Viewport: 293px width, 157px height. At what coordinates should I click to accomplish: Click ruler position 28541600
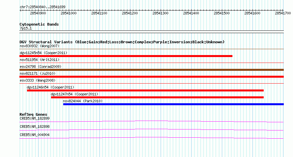(x=252, y=13)
